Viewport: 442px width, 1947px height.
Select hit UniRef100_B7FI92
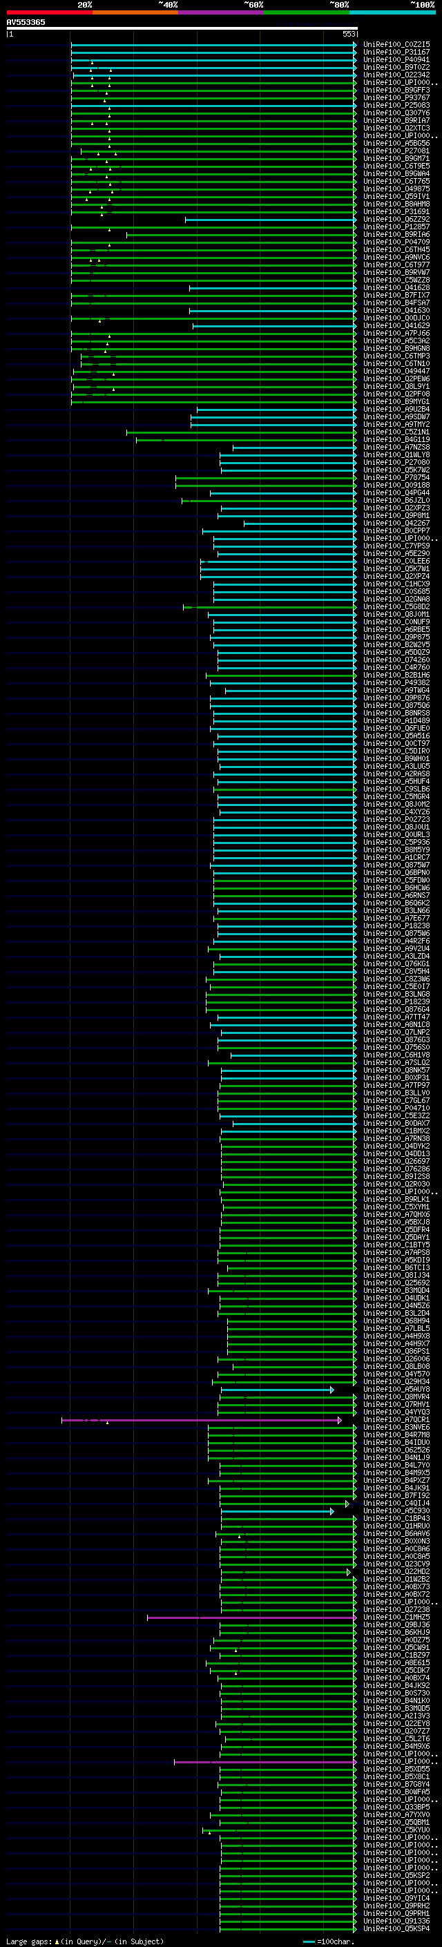click(396, 1496)
